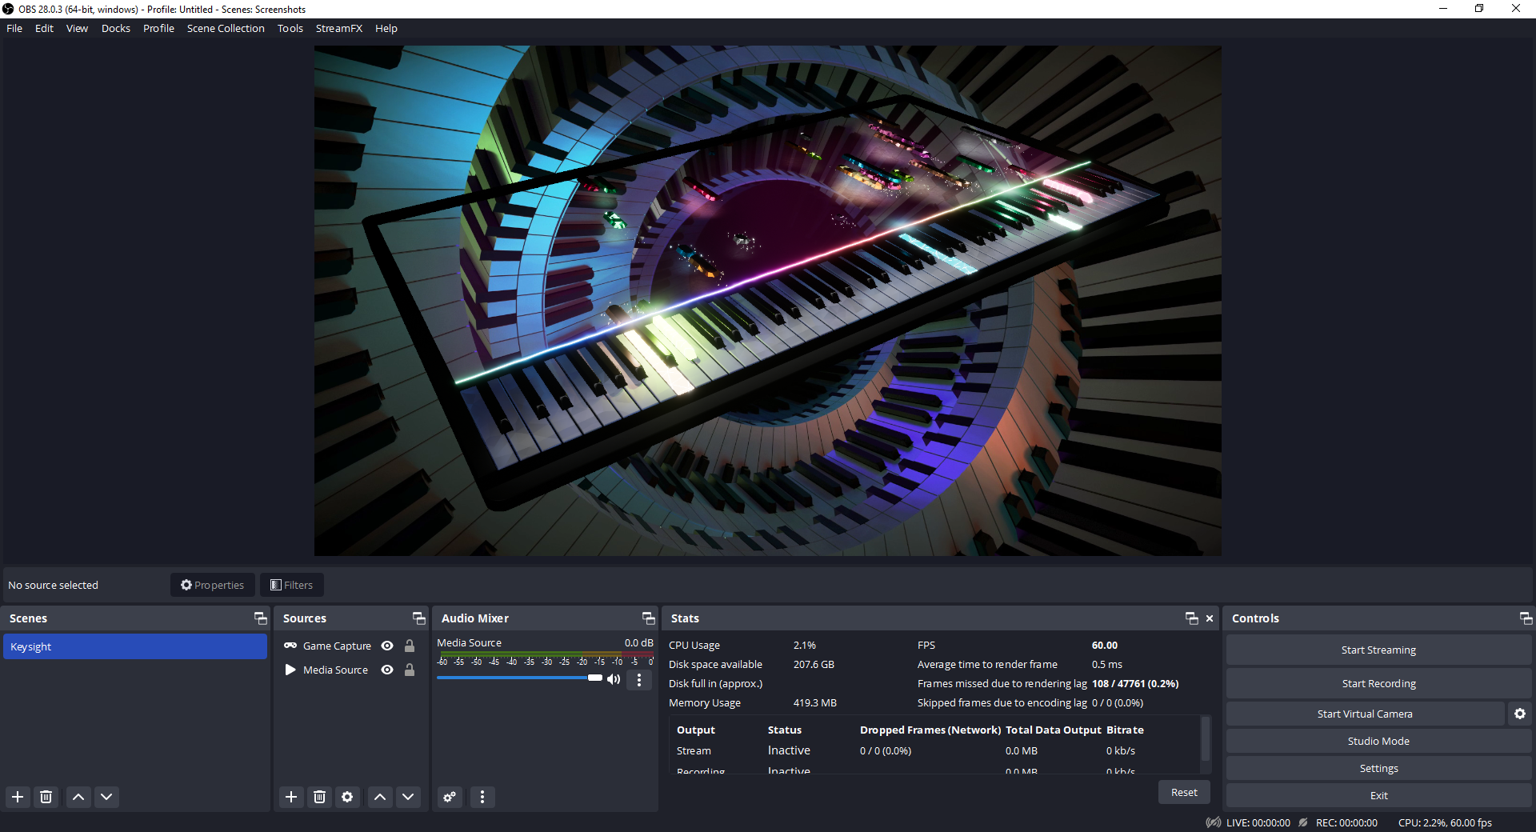Hide the Game Capture source
The width and height of the screenshot is (1536, 832).
click(x=387, y=646)
